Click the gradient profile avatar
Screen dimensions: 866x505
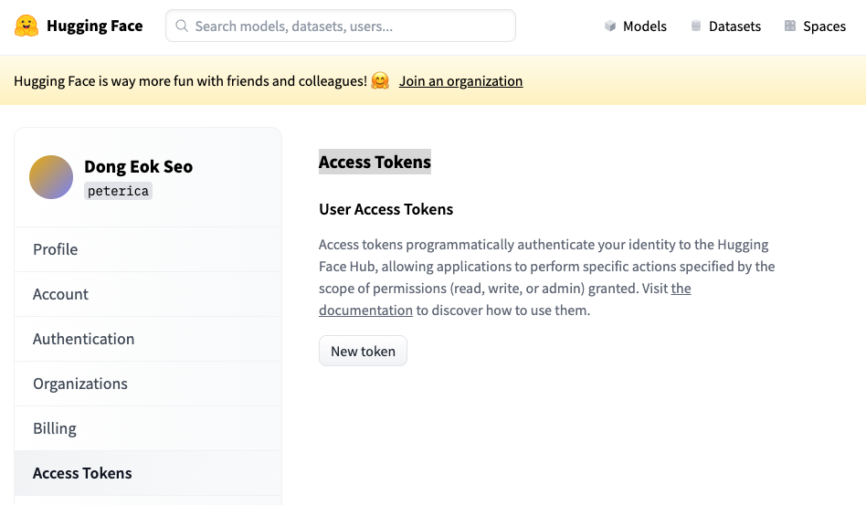click(51, 177)
